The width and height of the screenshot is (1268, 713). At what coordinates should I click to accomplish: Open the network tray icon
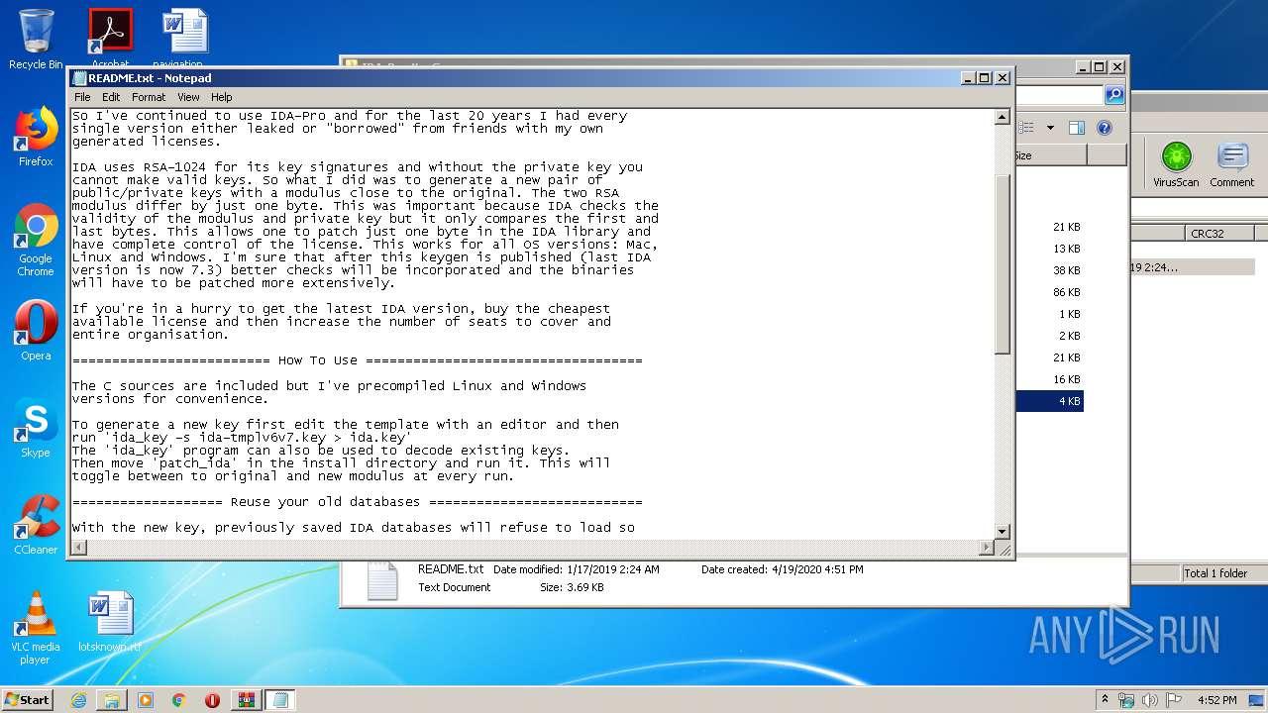click(1126, 700)
